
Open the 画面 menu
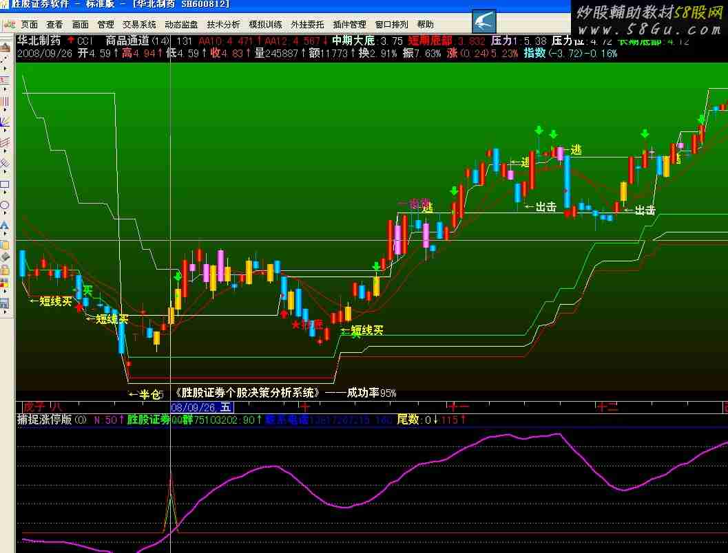pos(80,25)
